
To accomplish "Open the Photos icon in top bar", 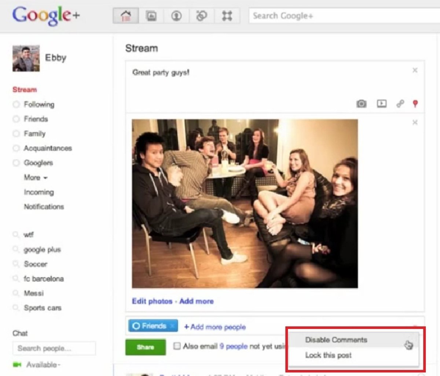I will [x=151, y=16].
